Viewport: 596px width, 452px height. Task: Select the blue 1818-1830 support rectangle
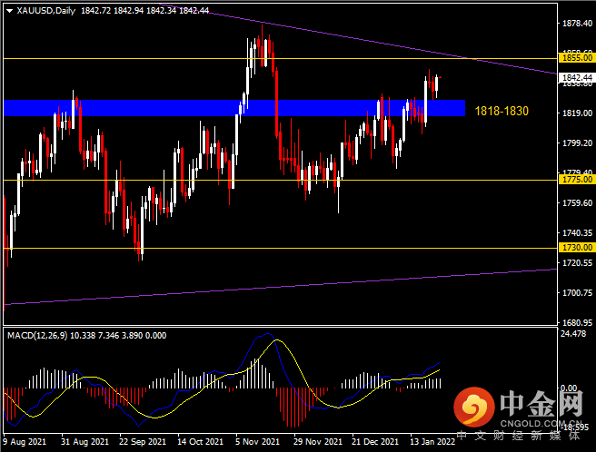tap(234, 108)
